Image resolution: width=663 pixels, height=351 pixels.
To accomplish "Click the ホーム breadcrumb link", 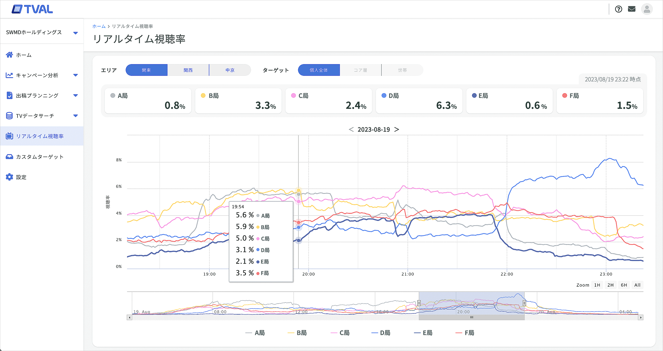I will tap(99, 26).
